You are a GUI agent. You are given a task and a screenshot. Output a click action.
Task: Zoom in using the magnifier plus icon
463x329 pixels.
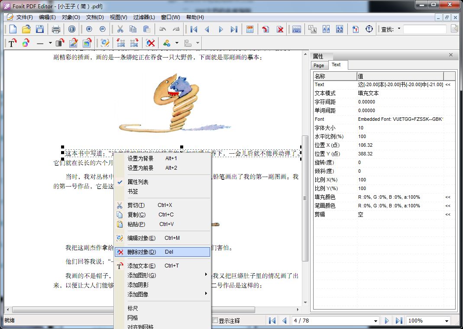coord(89,29)
